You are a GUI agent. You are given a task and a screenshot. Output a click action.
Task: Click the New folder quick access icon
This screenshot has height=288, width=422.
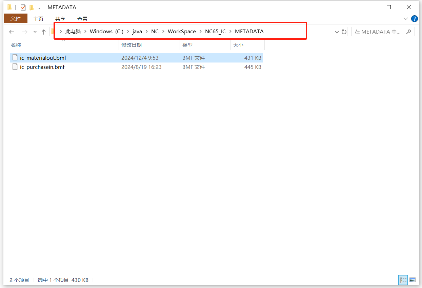click(32, 7)
